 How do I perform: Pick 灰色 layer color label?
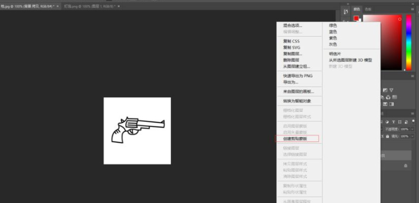[x=333, y=44]
